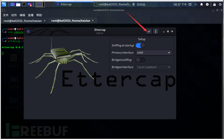Screen dimensions: 224x139
Task: Maximize the terminal window
Action: (217, 10)
